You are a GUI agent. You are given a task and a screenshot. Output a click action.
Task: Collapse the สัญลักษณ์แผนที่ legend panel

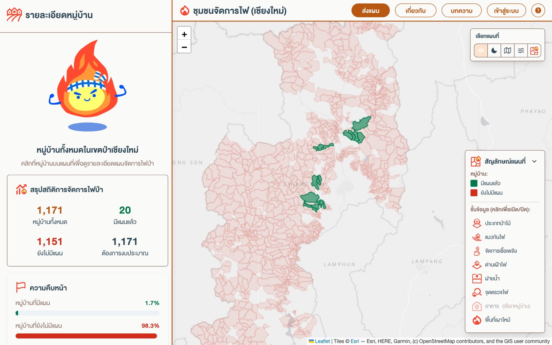click(x=534, y=161)
